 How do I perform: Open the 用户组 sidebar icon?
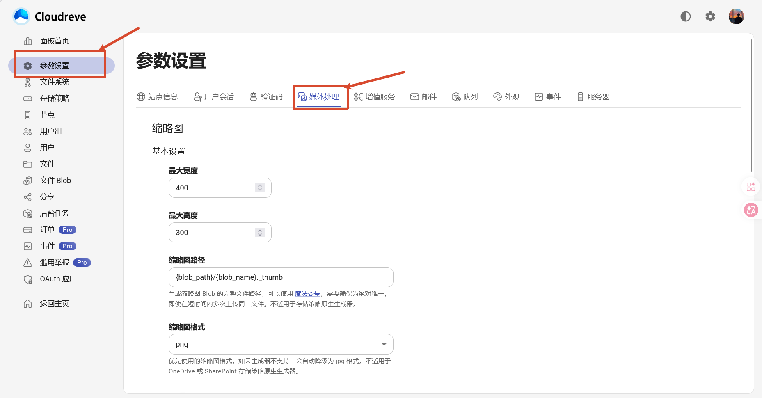[x=28, y=131]
